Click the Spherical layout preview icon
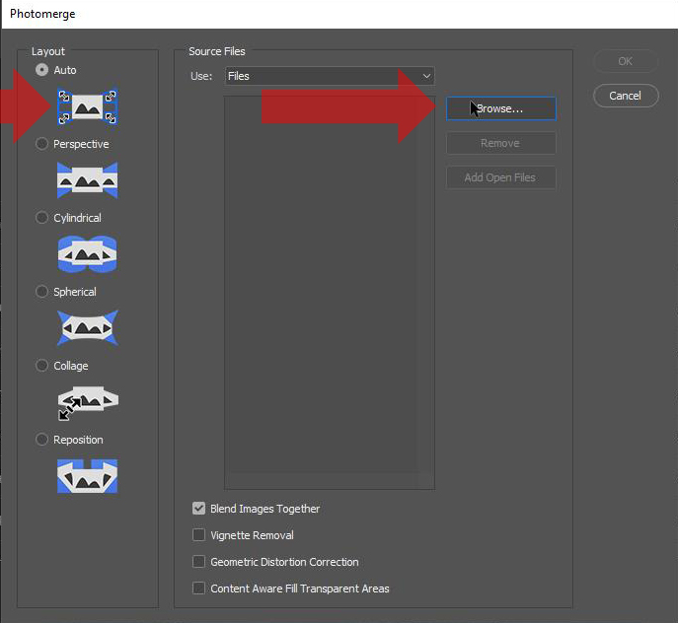The image size is (678, 623). click(x=87, y=328)
